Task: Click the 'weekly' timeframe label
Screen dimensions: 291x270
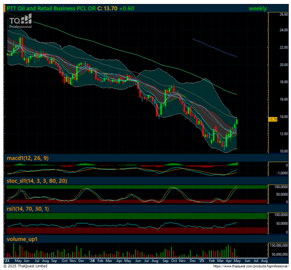Action: [257, 9]
